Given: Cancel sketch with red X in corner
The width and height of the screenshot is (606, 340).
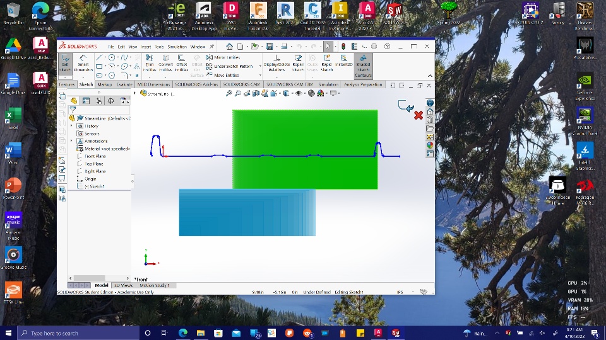Looking at the screenshot, I should [418, 115].
